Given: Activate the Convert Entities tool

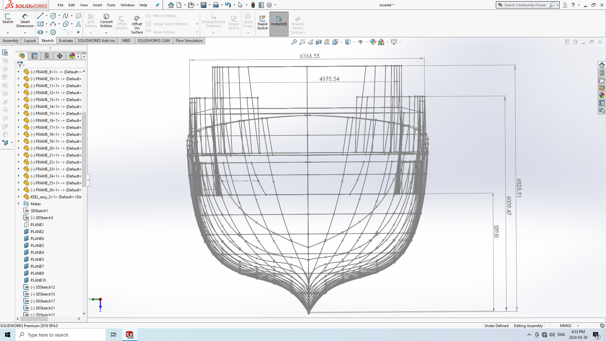Looking at the screenshot, I should (106, 21).
